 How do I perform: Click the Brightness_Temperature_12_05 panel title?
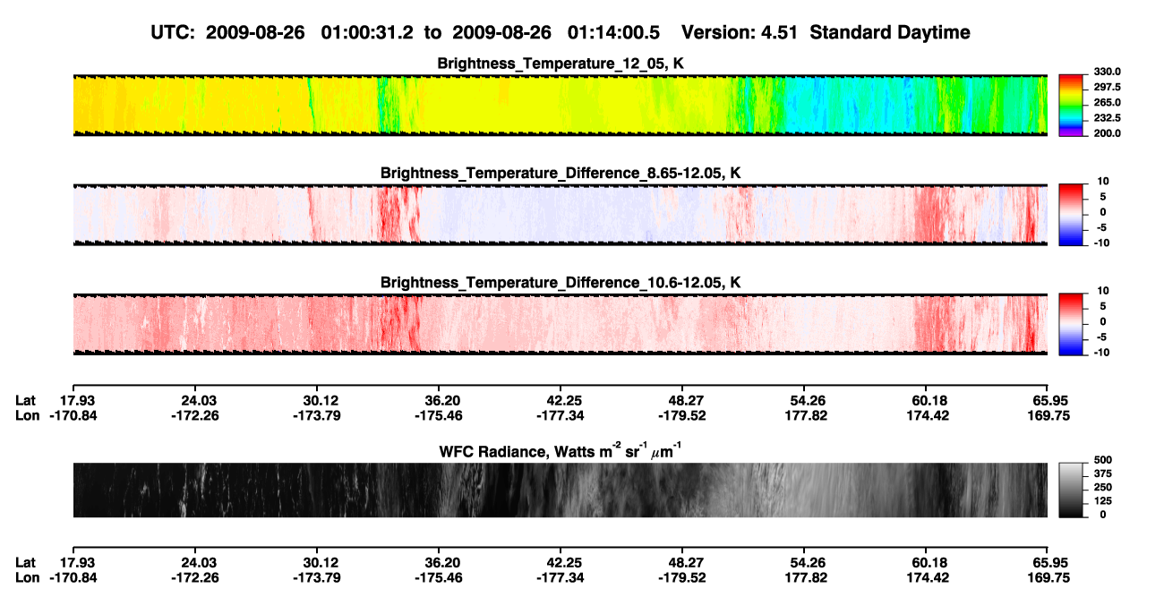tap(561, 64)
